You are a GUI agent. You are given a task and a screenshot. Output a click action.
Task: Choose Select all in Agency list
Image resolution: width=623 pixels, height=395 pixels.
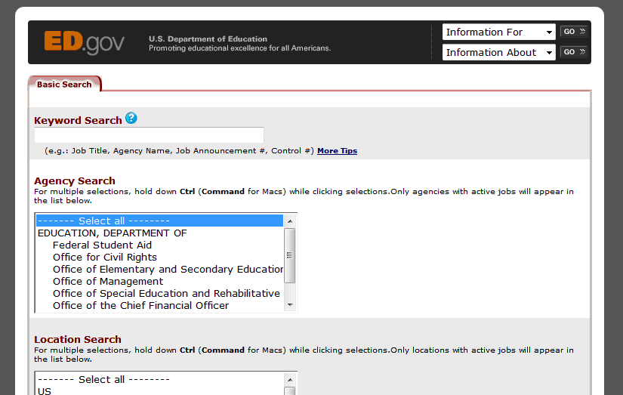[x=159, y=221]
